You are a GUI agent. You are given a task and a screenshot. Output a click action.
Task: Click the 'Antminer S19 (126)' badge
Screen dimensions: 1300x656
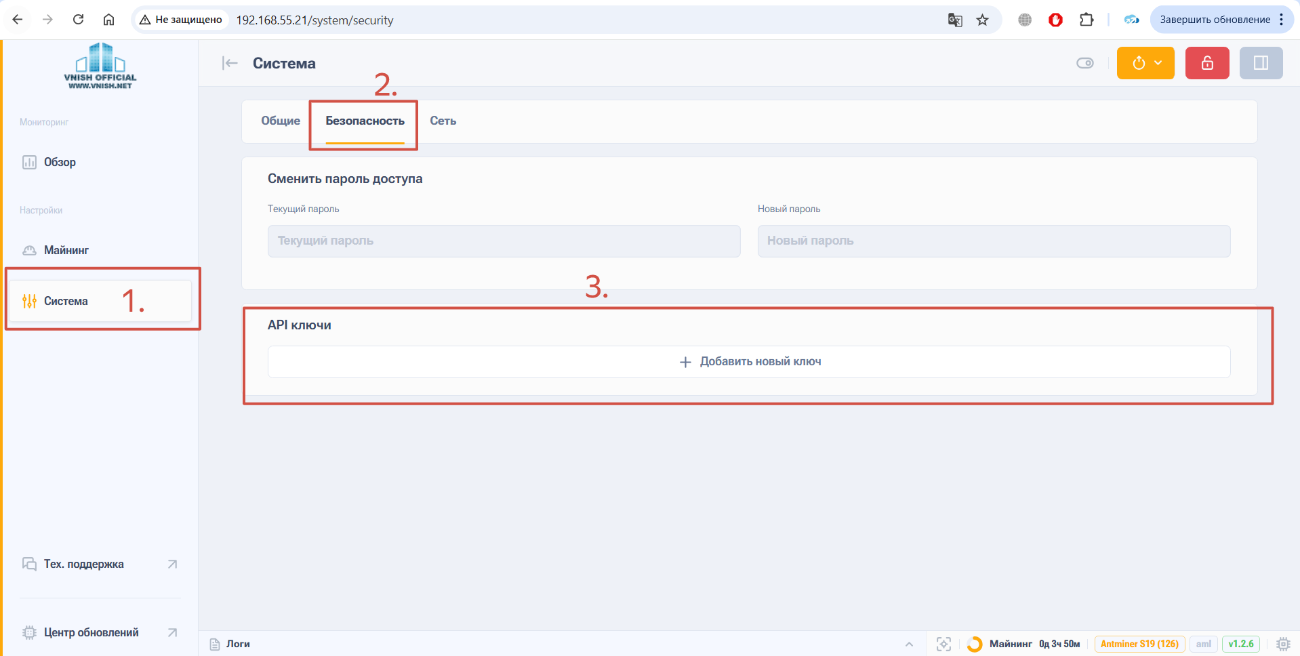pos(1139,644)
